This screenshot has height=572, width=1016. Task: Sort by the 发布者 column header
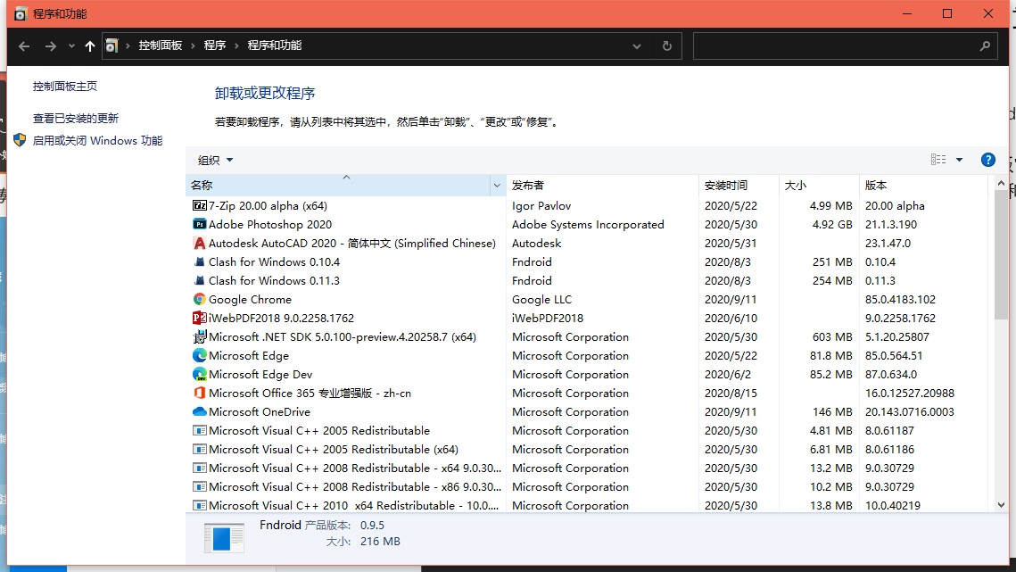[x=602, y=186]
